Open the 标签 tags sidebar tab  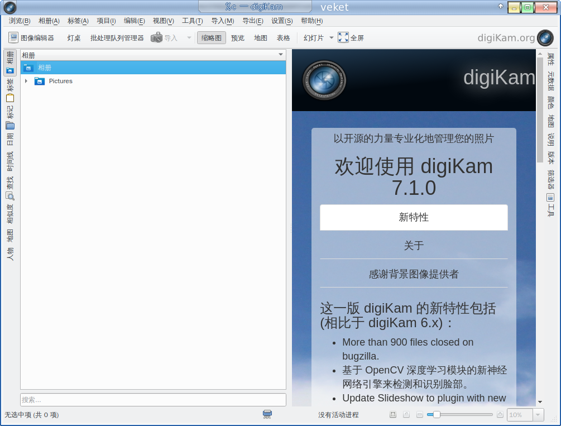pos(10,90)
